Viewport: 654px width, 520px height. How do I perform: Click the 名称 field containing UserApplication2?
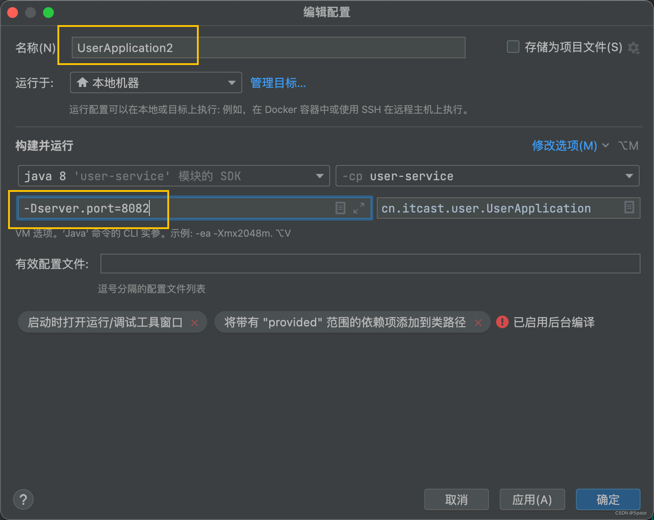pyautogui.click(x=268, y=48)
